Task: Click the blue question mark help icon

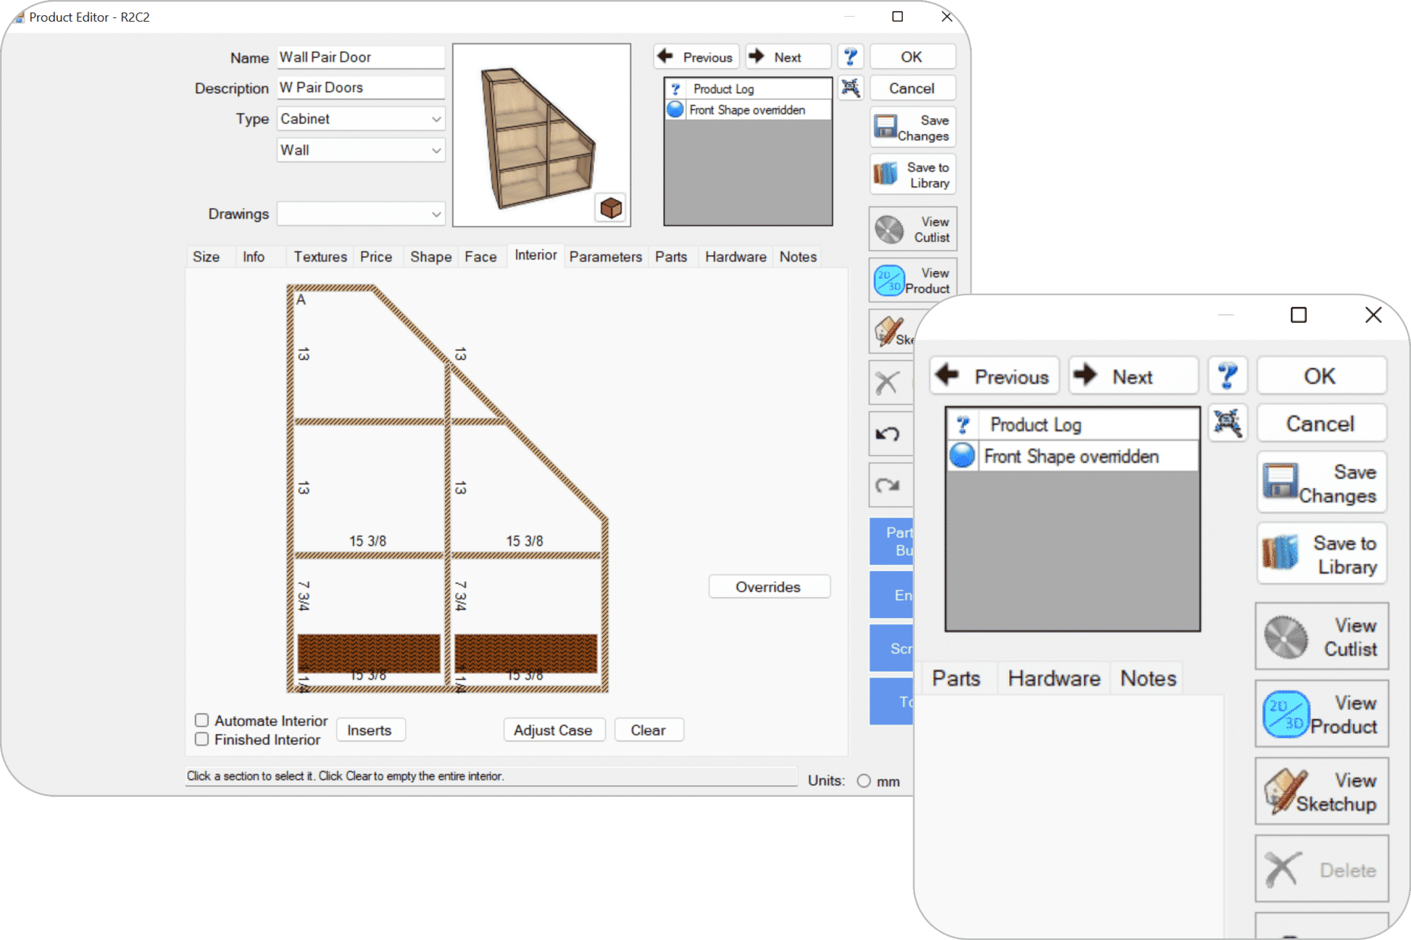Action: tap(850, 57)
